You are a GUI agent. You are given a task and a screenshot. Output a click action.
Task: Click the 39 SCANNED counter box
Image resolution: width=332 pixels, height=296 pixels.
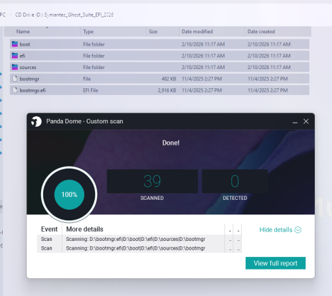click(152, 181)
